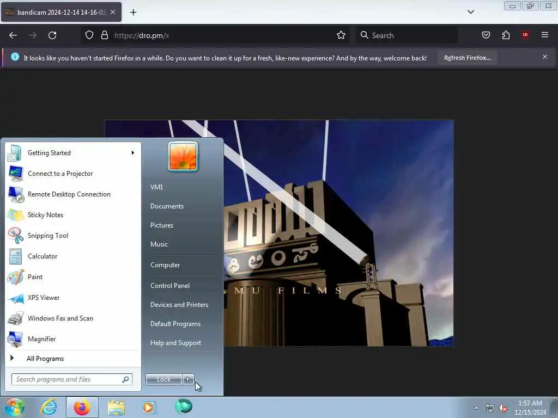
Task: Dismiss the Firefox refresh notification bar
Action: [x=545, y=57]
